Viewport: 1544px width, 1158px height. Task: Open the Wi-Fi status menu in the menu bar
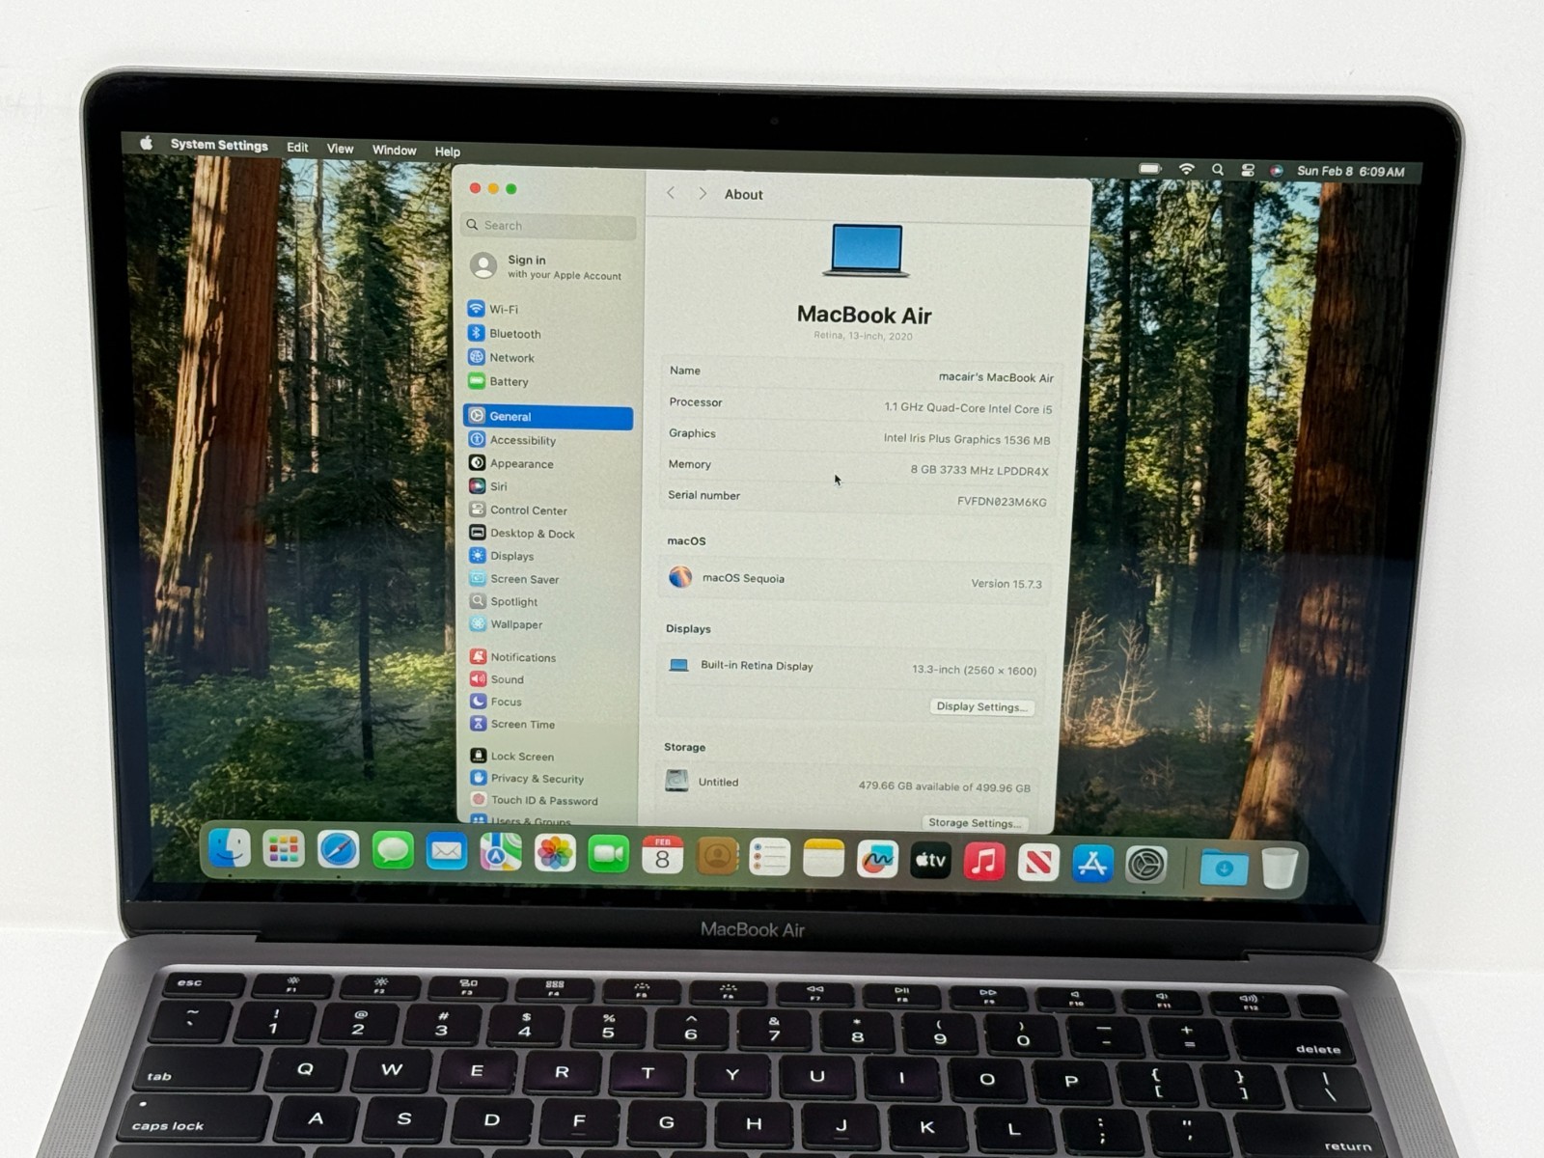(1187, 169)
